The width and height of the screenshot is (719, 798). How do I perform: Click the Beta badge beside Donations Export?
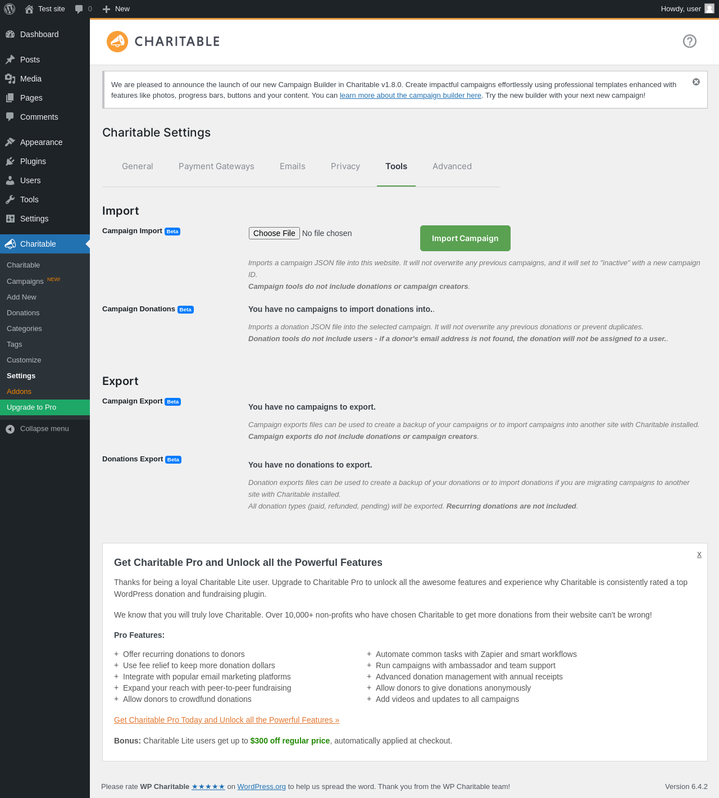(x=173, y=460)
